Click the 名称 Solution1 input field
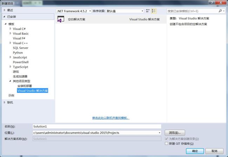The width and height of the screenshot is (228, 157). [x=97, y=127]
